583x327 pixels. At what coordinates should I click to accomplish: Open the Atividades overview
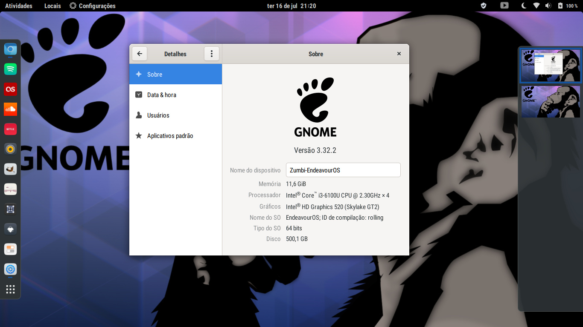coord(19,6)
